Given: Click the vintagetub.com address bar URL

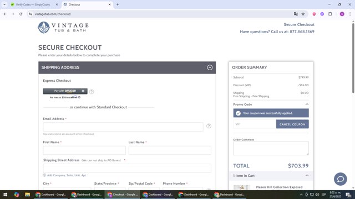Looking at the screenshot, I should click(53, 14).
